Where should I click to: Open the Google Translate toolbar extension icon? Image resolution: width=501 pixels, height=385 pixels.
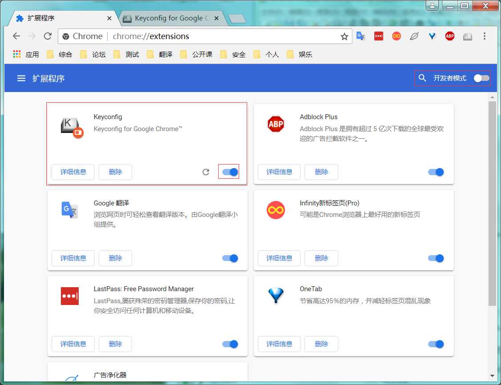(x=361, y=36)
